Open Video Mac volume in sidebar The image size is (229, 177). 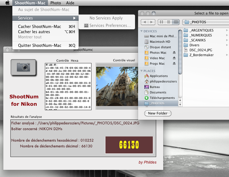click(154, 58)
